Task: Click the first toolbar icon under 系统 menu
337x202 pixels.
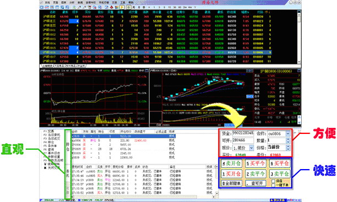Action: pos(42,7)
